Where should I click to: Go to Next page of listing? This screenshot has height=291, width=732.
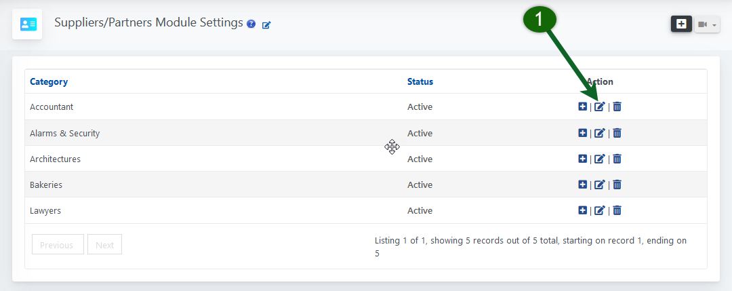pyautogui.click(x=104, y=245)
